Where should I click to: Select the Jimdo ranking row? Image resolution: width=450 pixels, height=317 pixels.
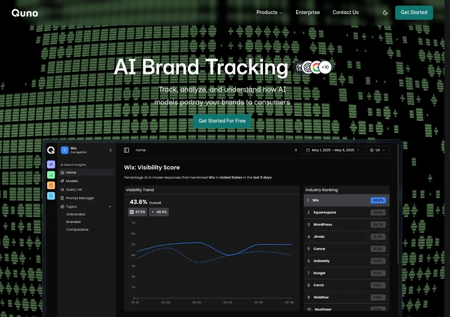point(347,237)
